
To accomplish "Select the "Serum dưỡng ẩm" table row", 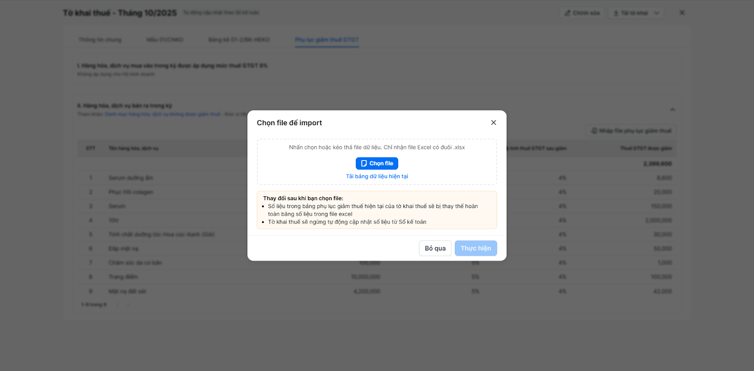I will click(x=131, y=178).
